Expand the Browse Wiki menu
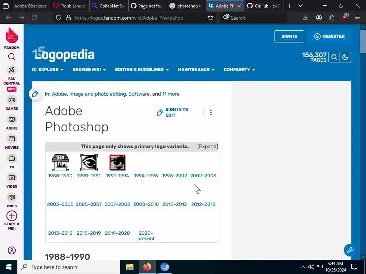This screenshot has height=274, width=366. tap(89, 70)
